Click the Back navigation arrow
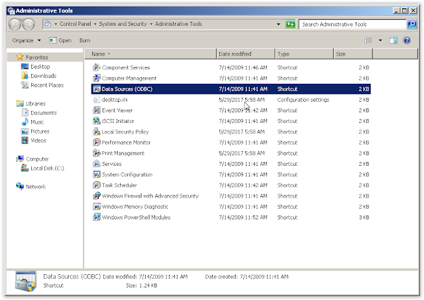Screen dimensions: 424x300 [15, 24]
